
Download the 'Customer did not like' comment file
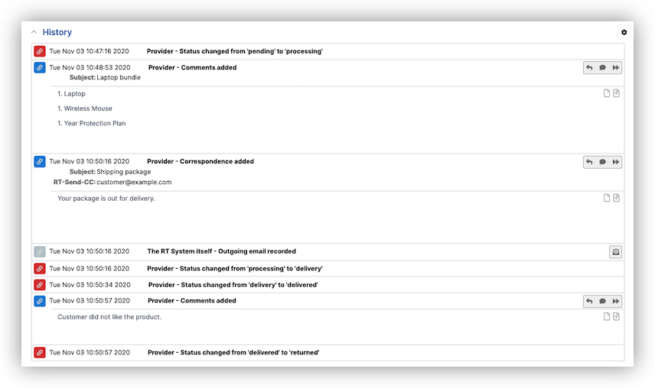click(616, 317)
